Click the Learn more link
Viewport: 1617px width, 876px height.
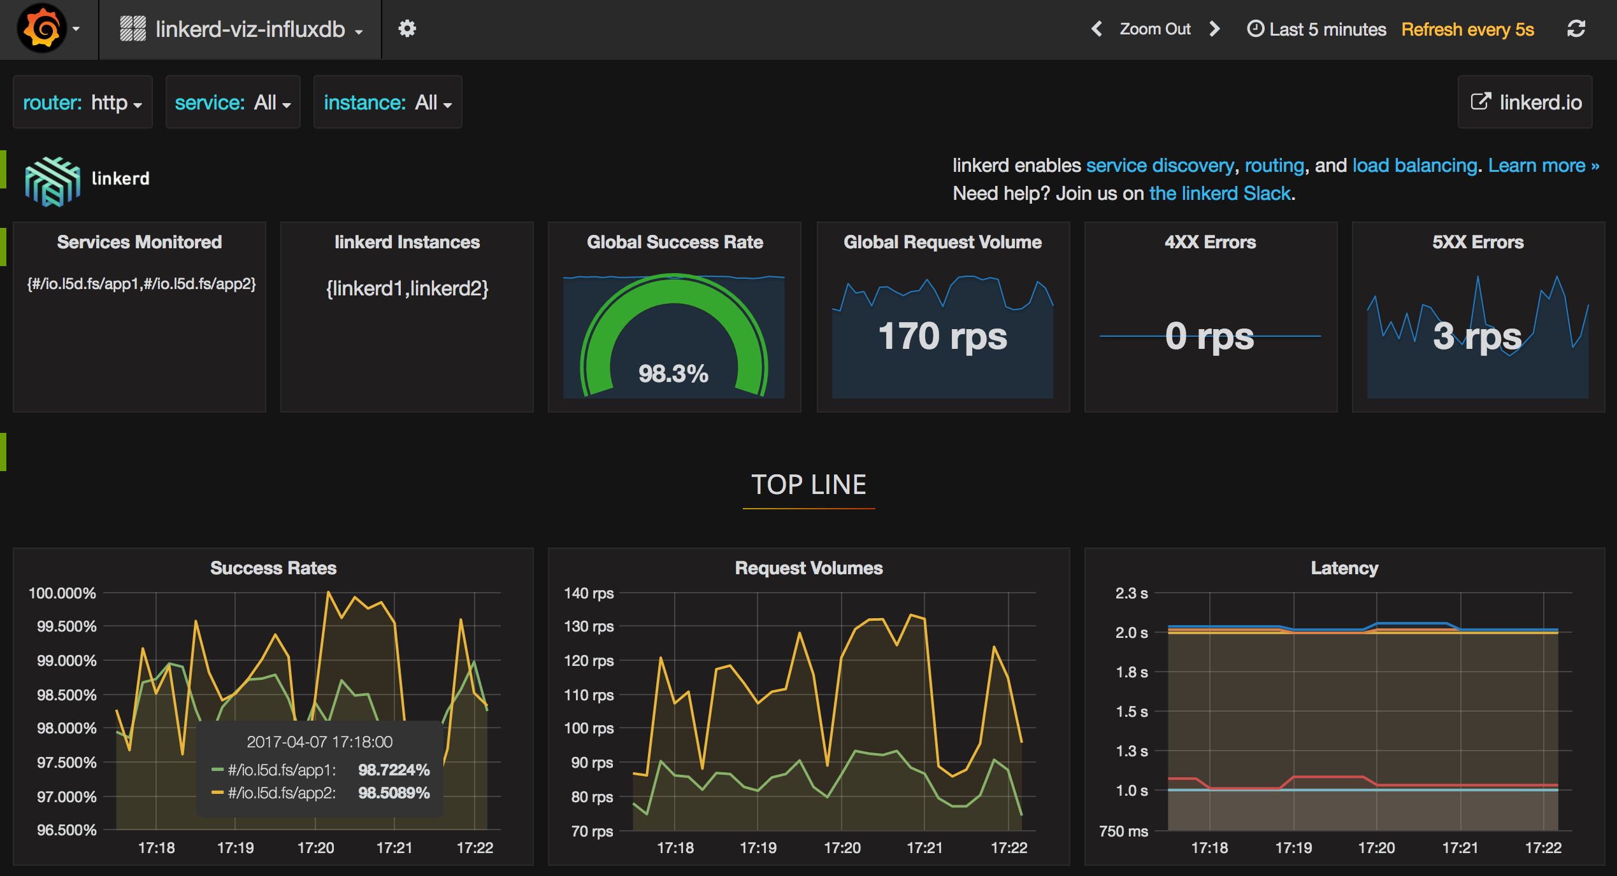pos(1543,166)
